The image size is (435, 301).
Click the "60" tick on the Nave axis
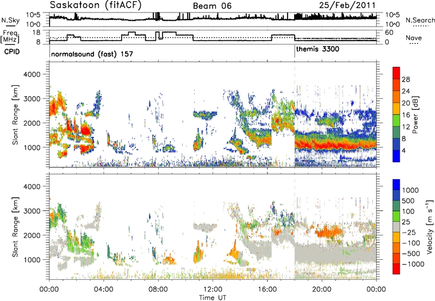[389, 33]
